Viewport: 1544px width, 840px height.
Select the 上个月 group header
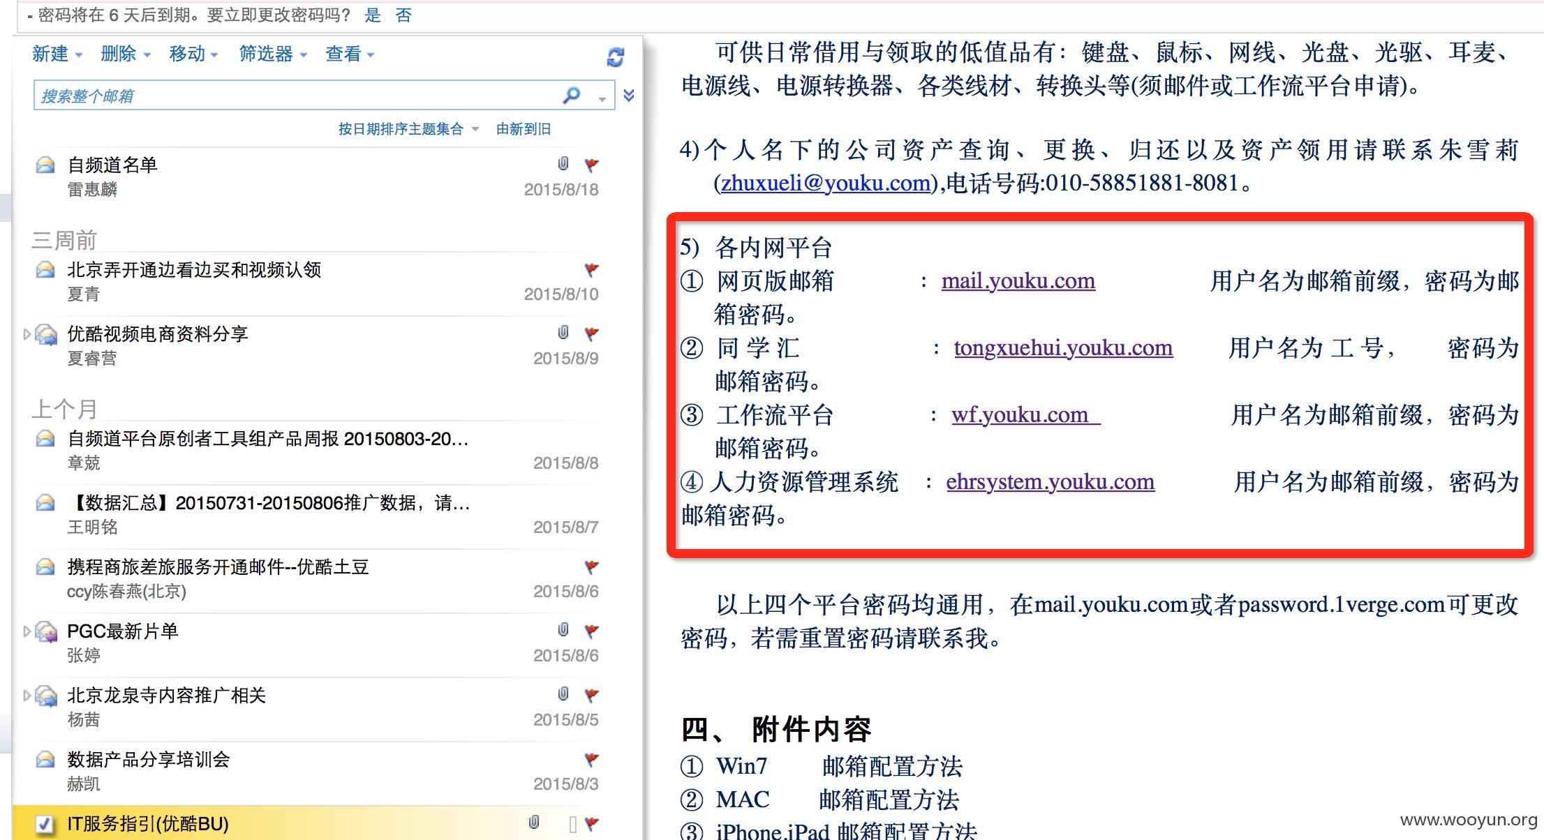click(x=64, y=409)
